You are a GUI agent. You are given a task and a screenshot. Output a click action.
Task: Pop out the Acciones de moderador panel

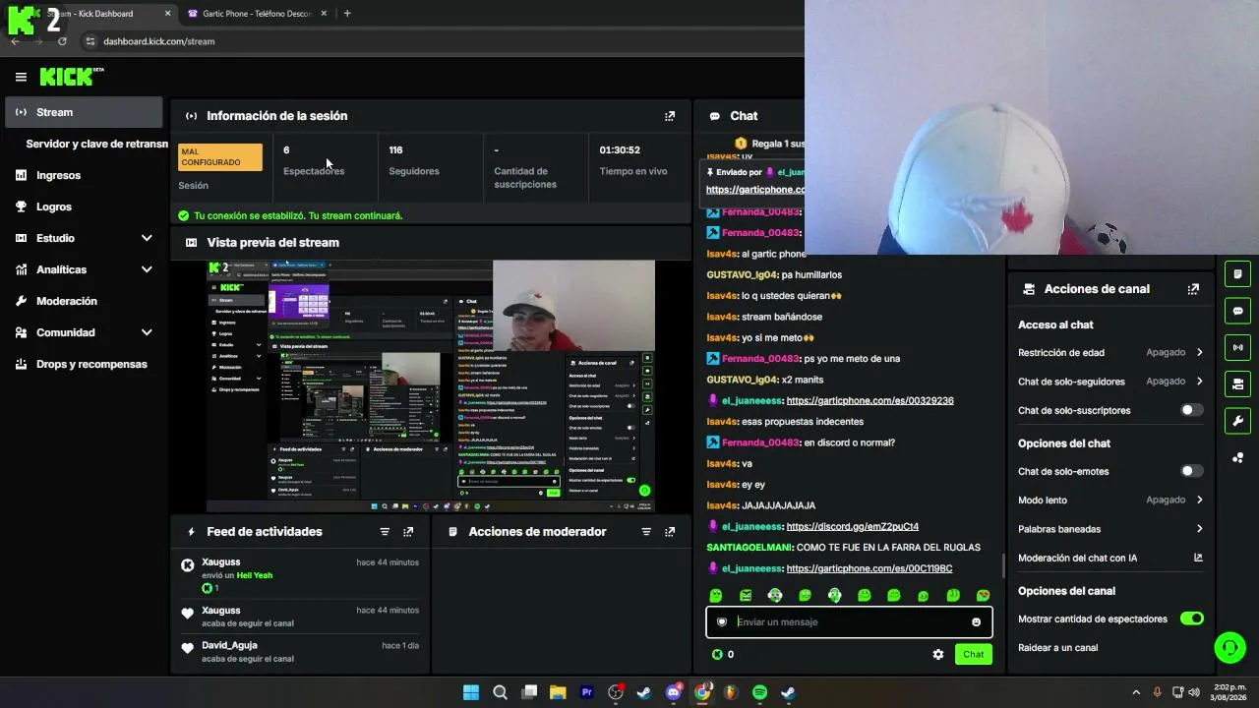pyautogui.click(x=670, y=532)
